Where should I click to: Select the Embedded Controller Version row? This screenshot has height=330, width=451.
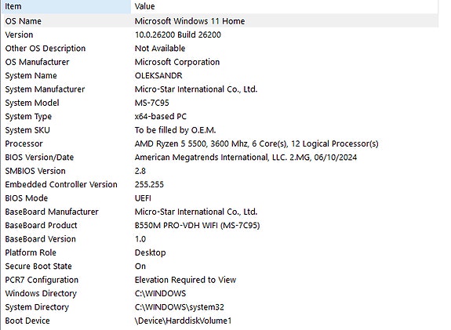point(220,184)
